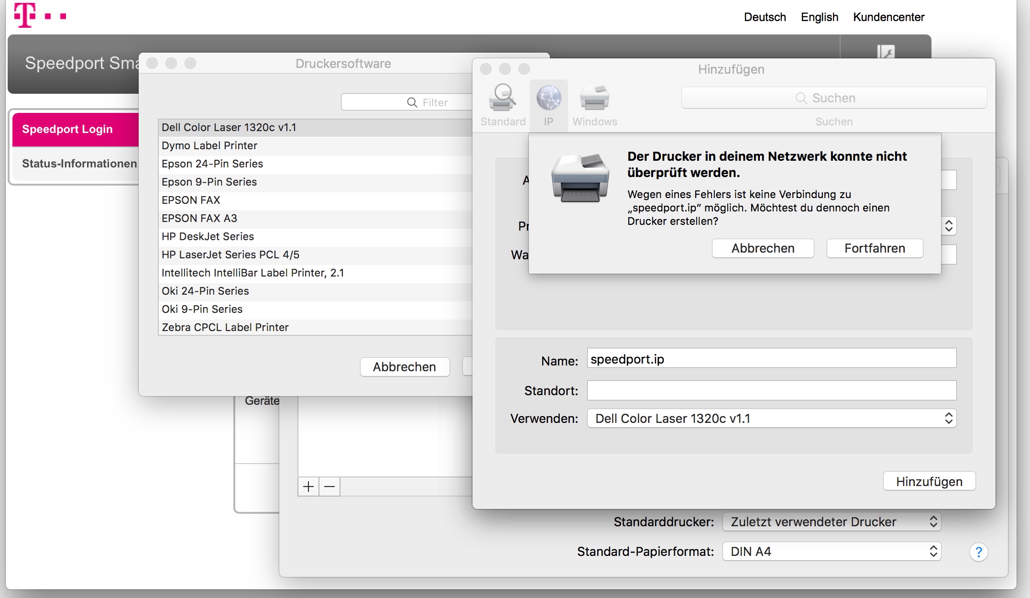Viewport: 1030px width, 598px height.
Task: Select Zebra CPCL Label Printer in list
Action: (x=315, y=327)
